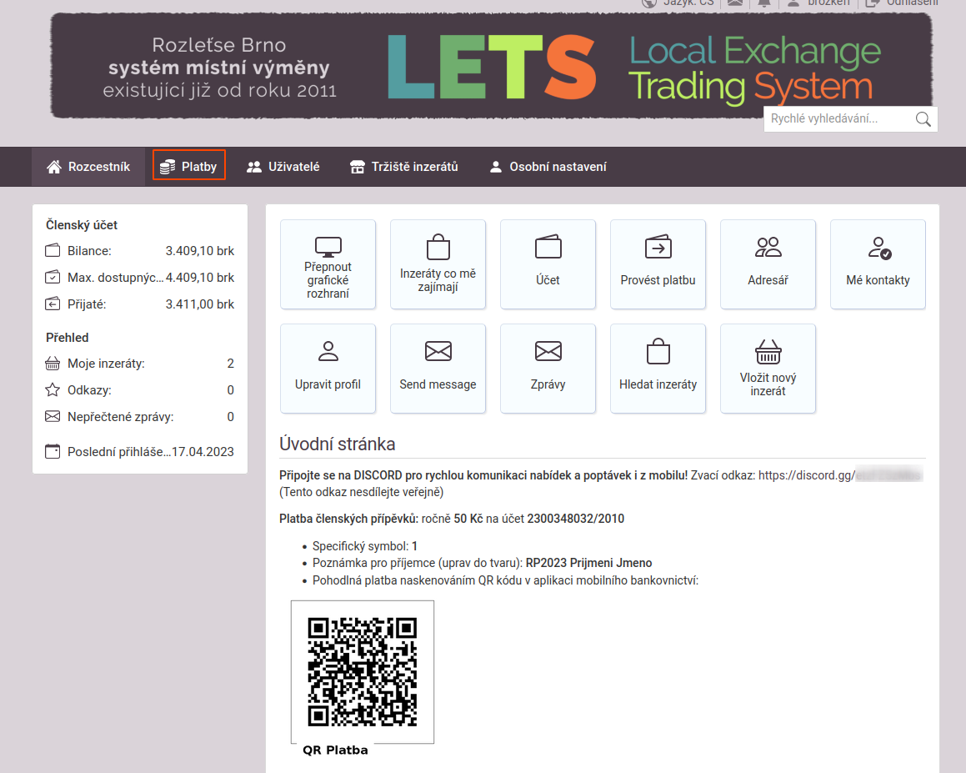The image size is (966, 773).
Task: Click the icon beside Přijaté
Action: [x=53, y=304]
